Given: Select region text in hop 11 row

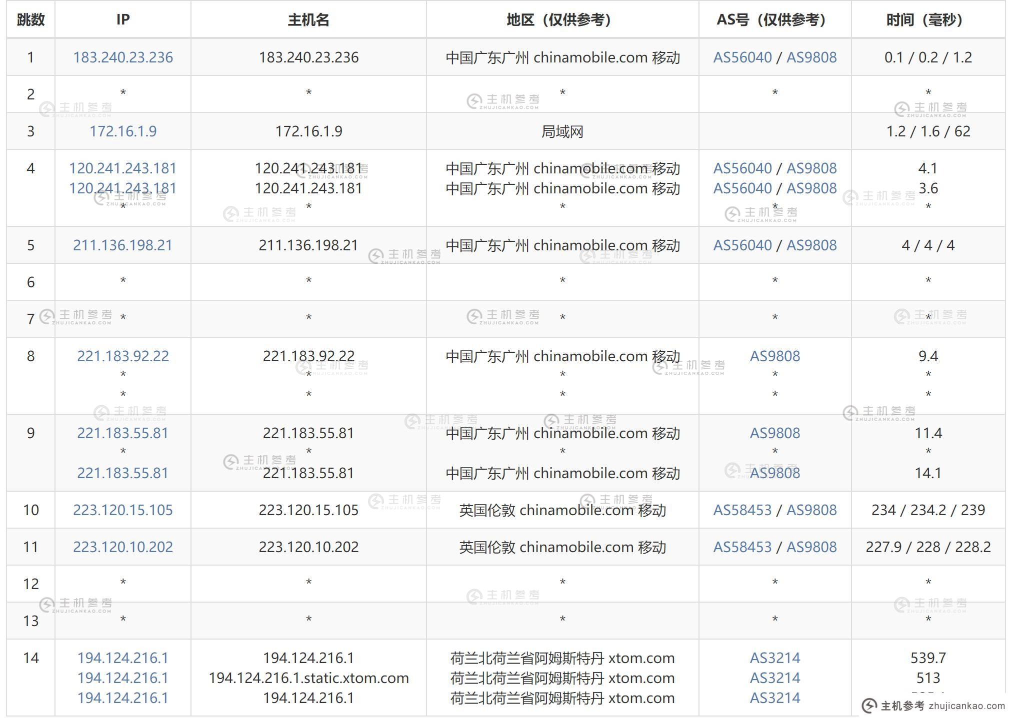Looking at the screenshot, I should (x=562, y=547).
